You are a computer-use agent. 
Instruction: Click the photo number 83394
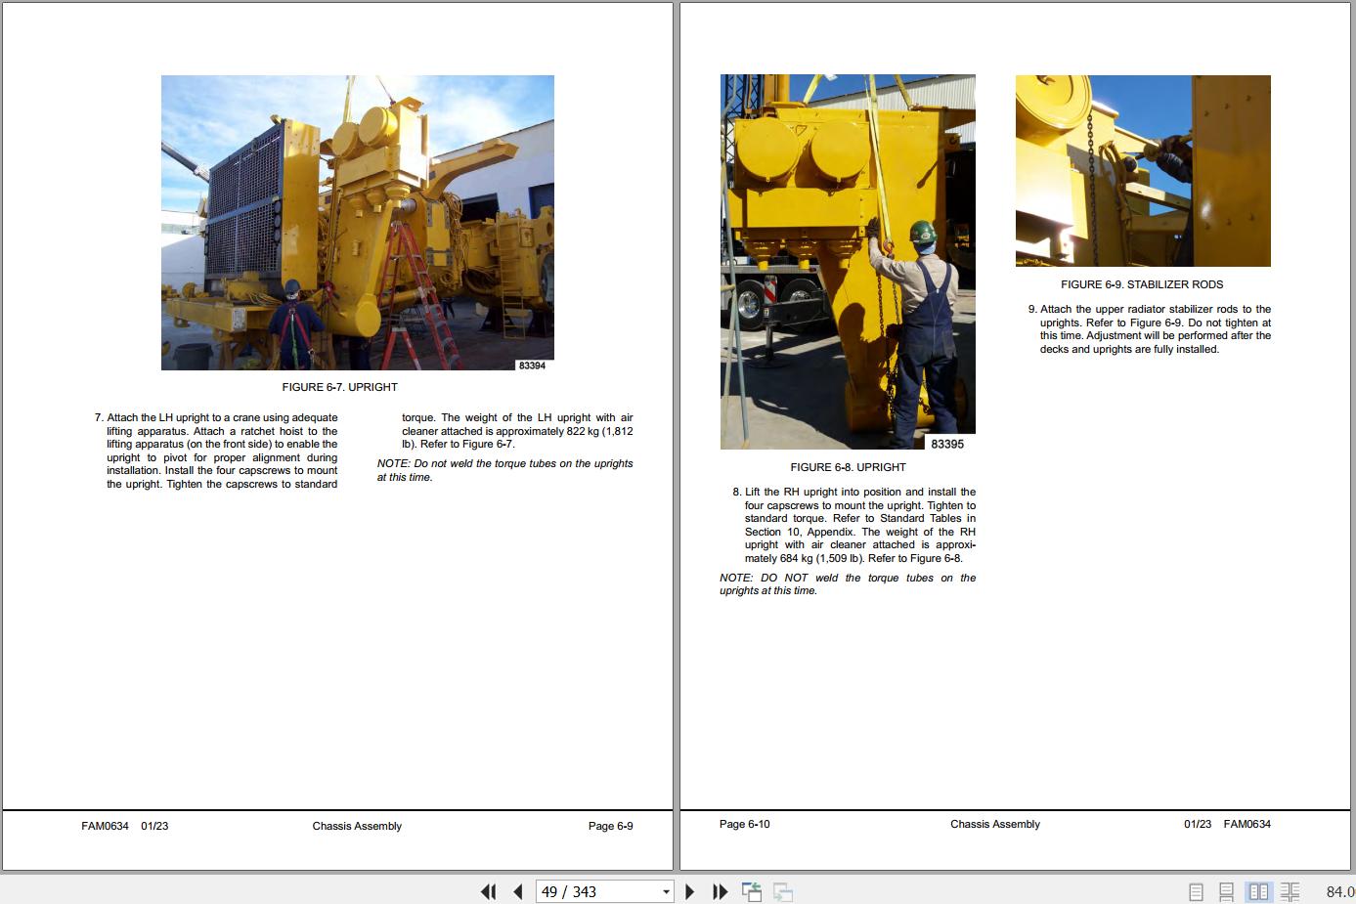[533, 366]
